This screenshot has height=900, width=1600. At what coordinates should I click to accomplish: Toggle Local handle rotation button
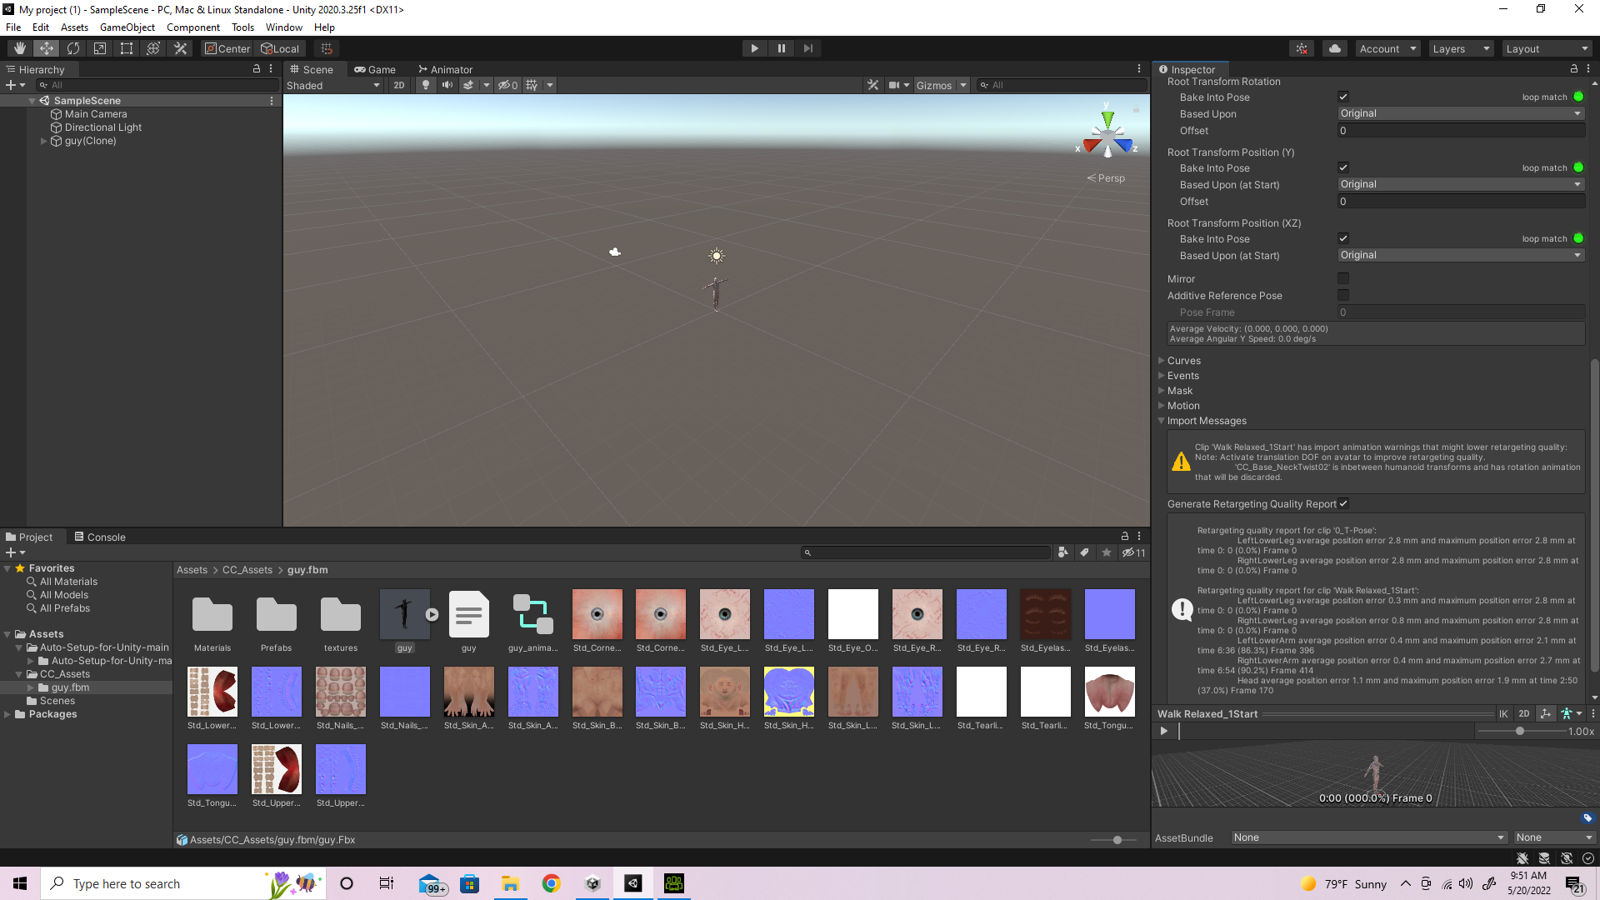280,48
